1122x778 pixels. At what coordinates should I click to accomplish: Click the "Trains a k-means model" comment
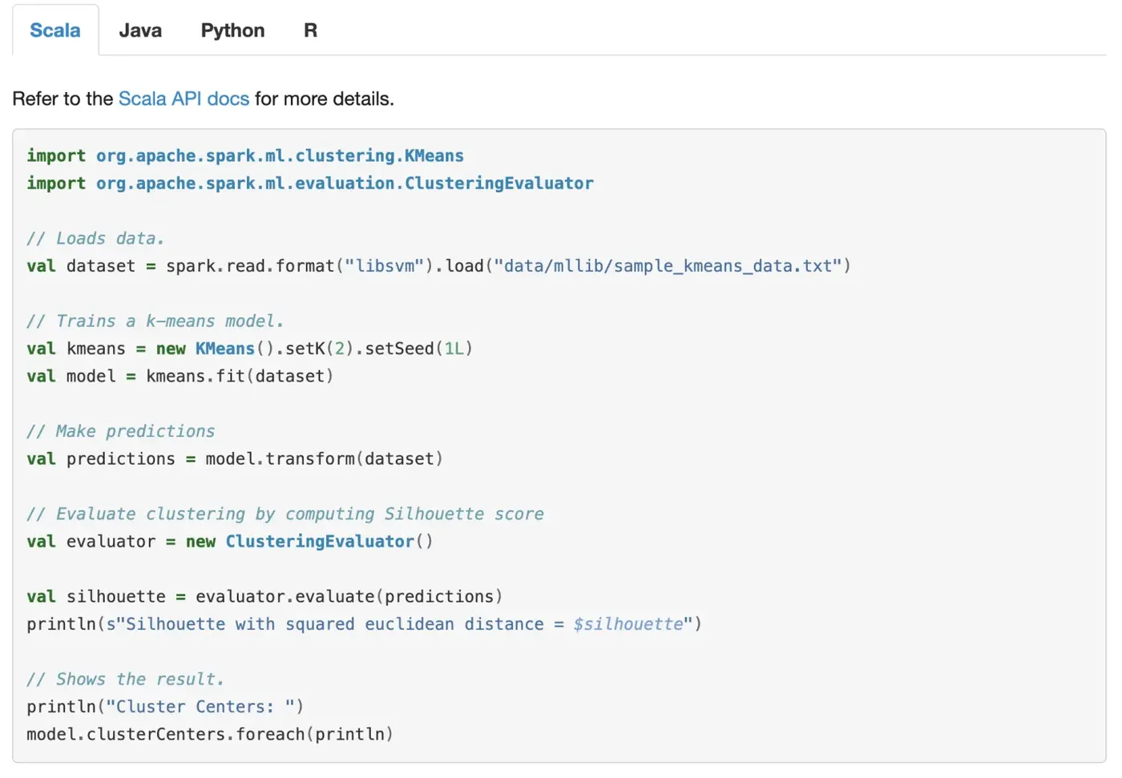tap(155, 321)
